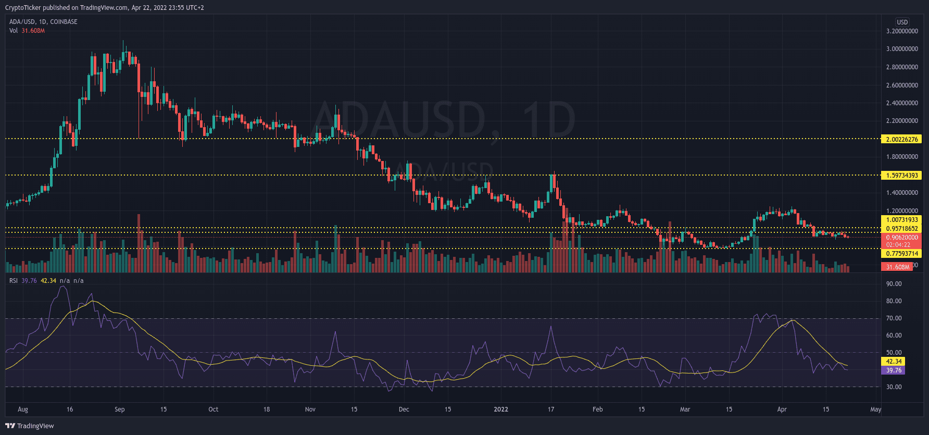Image resolution: width=929 pixels, height=435 pixels.
Task: Select the 0.77593714 yellow price label
Action: (x=901, y=254)
